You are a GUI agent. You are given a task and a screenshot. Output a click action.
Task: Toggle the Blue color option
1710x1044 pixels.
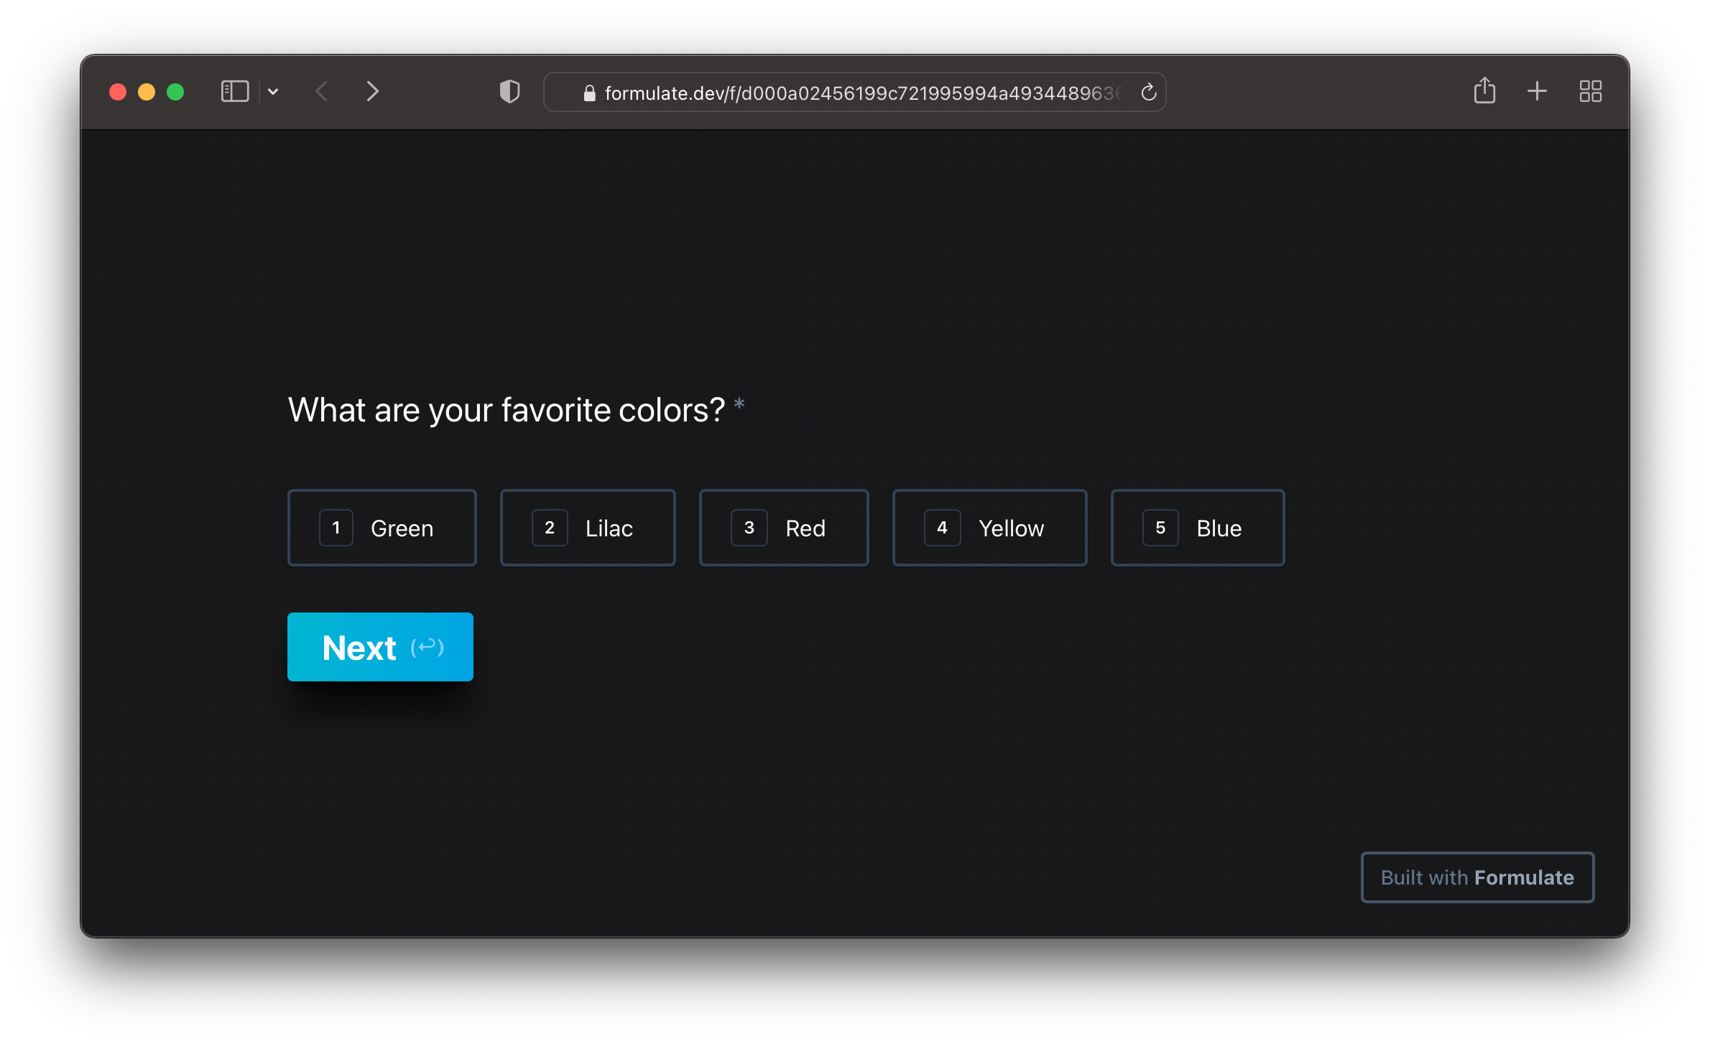point(1197,528)
